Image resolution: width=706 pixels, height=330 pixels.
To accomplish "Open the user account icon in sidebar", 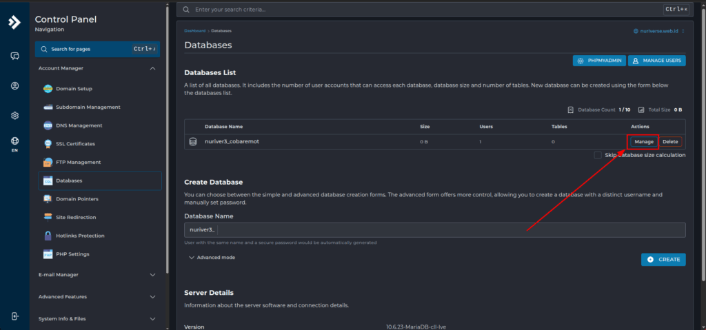I will pos(14,86).
